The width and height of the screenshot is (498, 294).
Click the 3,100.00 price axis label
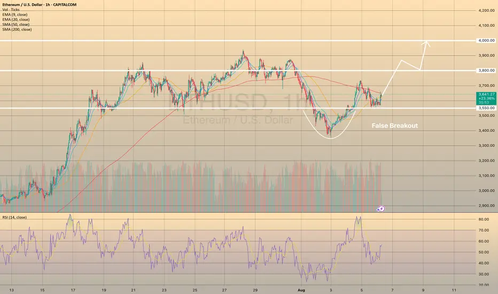[x=487, y=176]
